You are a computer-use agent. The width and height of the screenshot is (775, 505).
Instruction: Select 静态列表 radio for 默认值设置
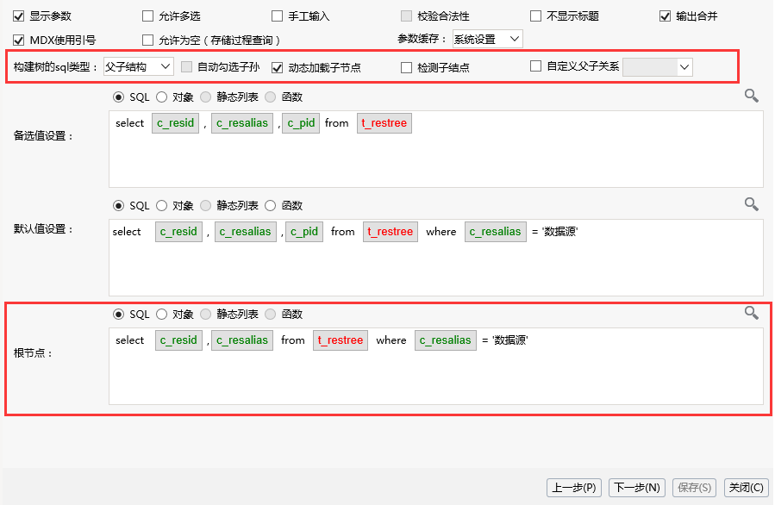206,206
